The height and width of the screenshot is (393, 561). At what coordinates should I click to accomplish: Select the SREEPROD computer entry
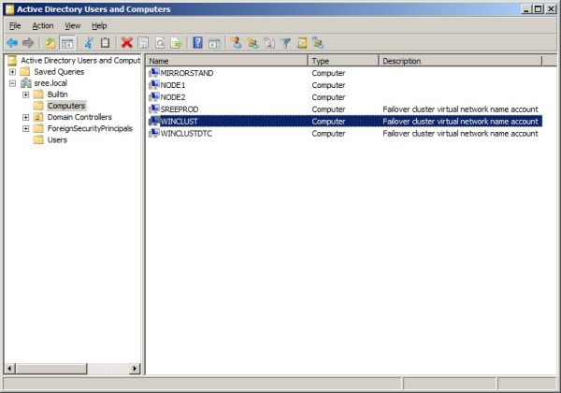(x=180, y=109)
